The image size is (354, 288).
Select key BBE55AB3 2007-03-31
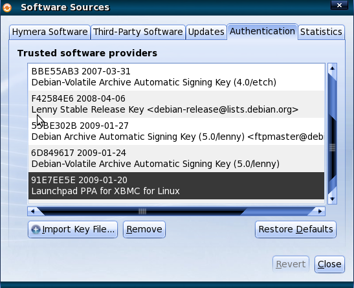pos(176,77)
